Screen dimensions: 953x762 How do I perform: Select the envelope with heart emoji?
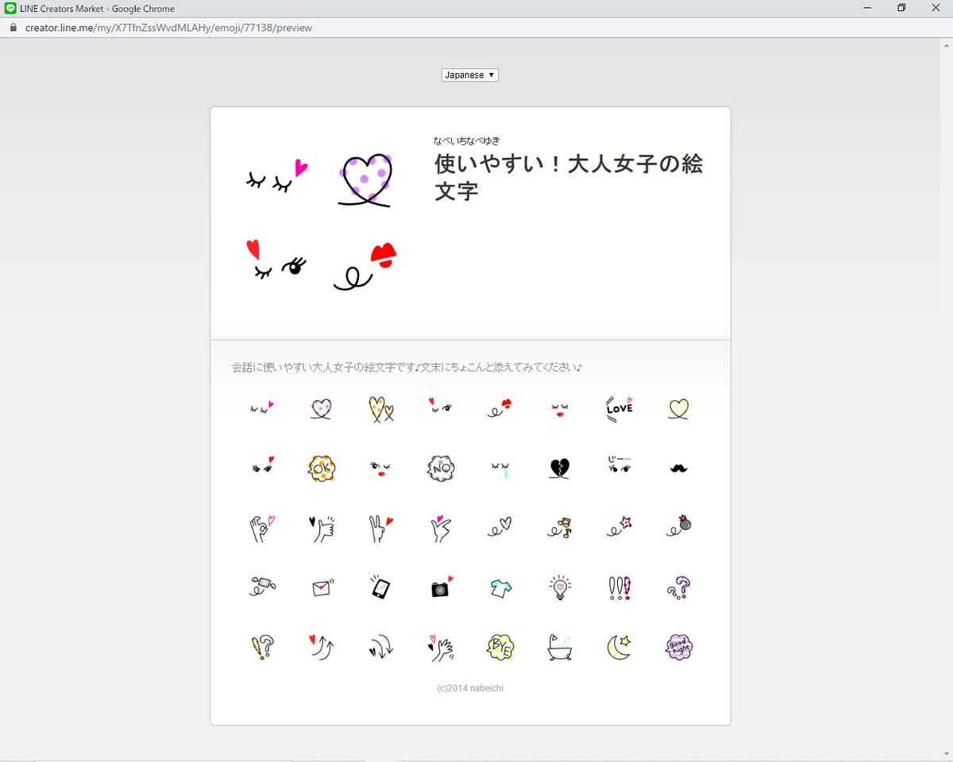tap(321, 587)
